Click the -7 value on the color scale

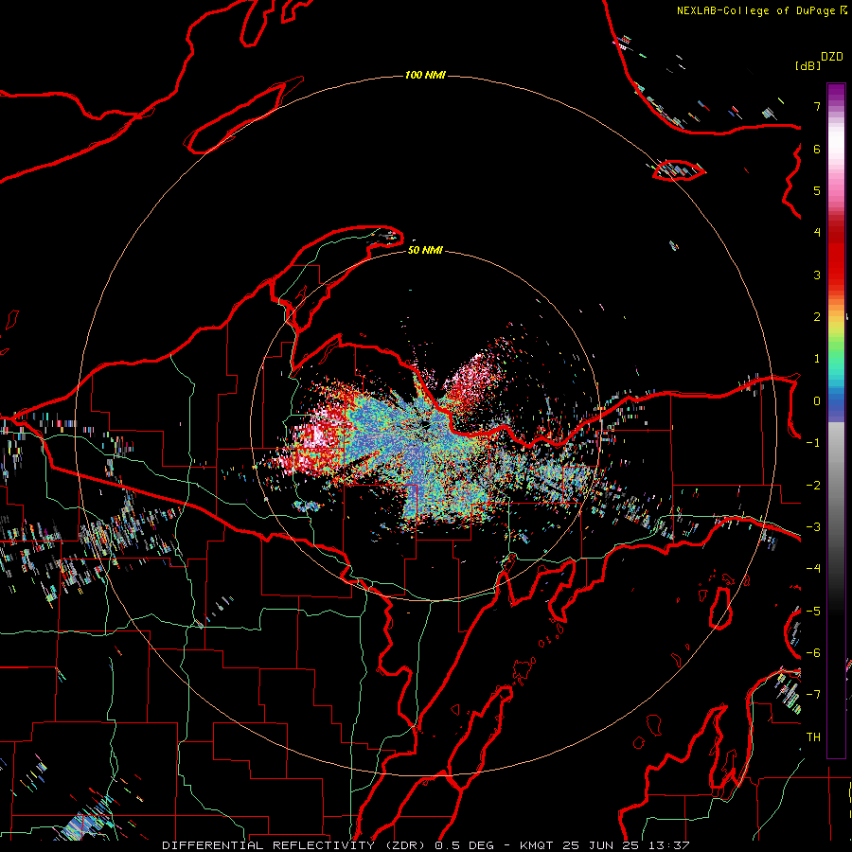[813, 695]
